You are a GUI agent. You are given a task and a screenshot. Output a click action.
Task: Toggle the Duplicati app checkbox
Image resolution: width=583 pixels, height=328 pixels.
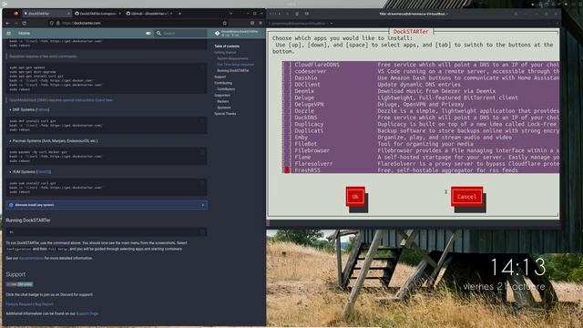287,131
